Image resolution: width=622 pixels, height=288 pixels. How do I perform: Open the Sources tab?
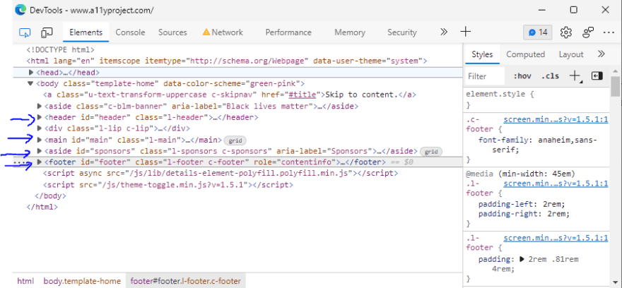click(x=172, y=32)
